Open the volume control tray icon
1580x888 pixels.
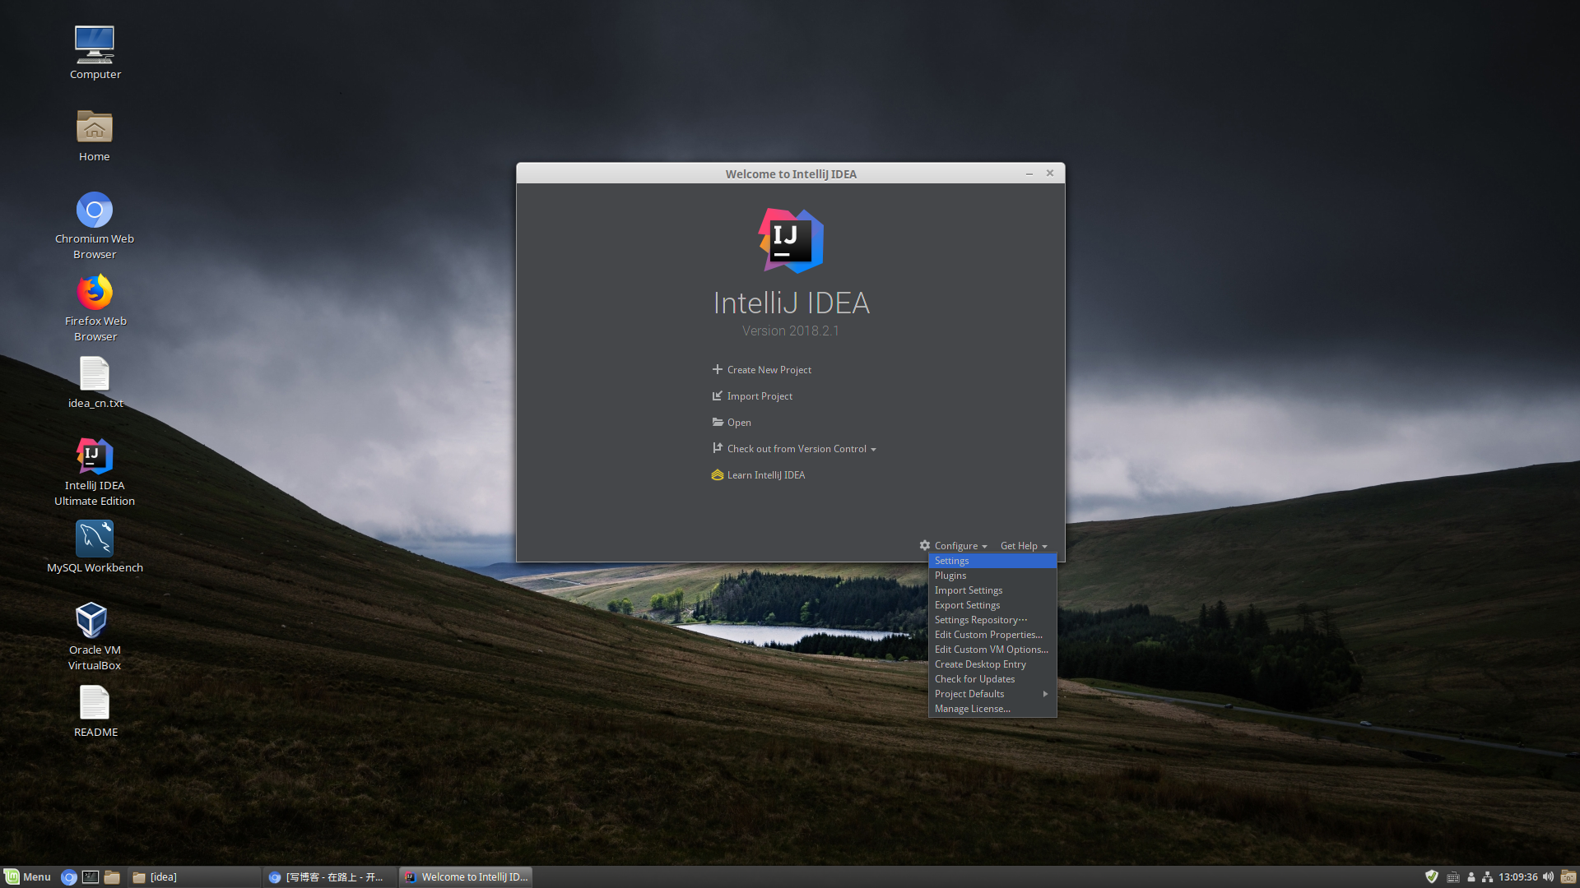(1548, 876)
